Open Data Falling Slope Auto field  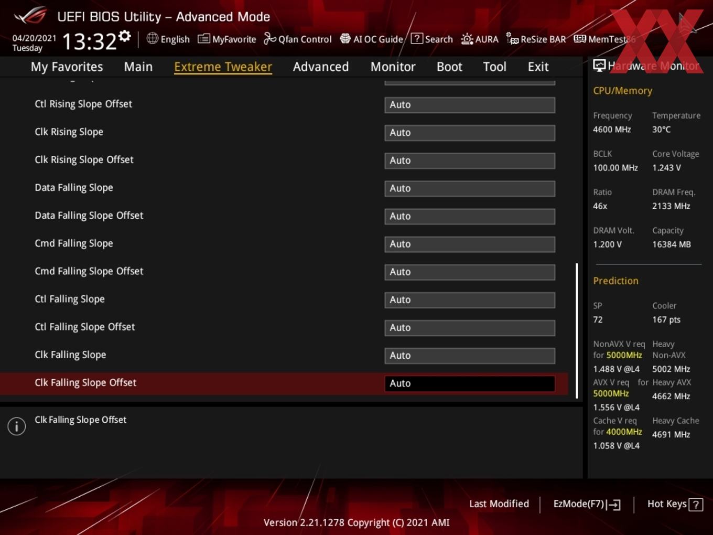pos(470,188)
